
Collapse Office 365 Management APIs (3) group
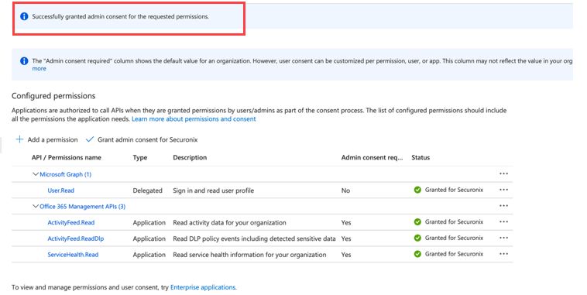coord(36,206)
